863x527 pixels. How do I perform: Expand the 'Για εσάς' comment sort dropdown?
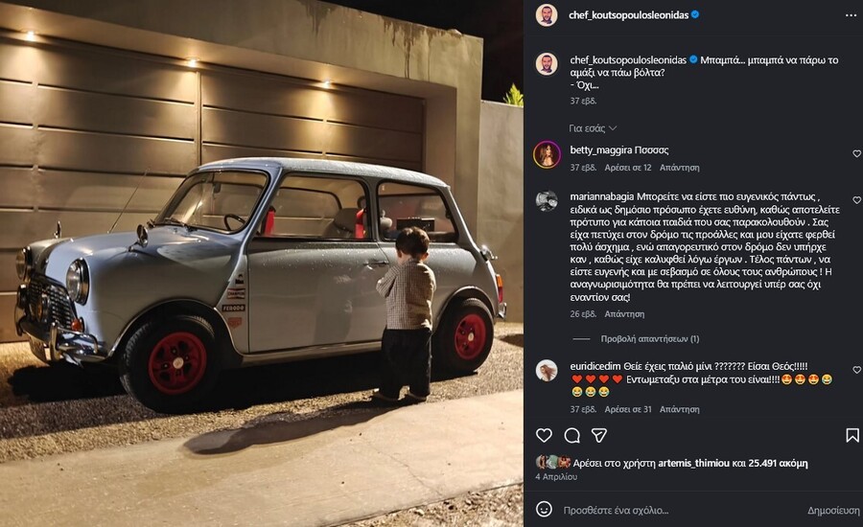(593, 128)
